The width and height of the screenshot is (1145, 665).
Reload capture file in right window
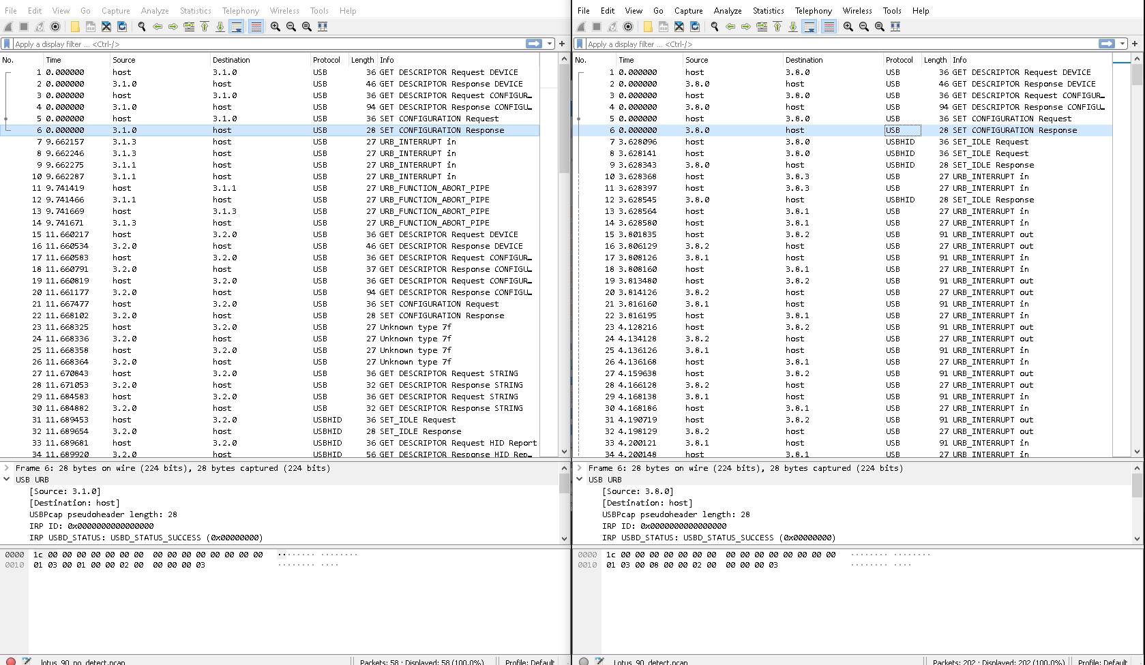[x=695, y=27]
